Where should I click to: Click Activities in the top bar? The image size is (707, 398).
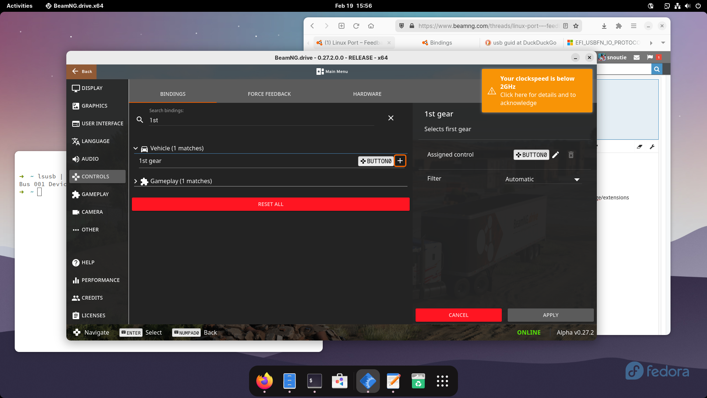[20, 6]
